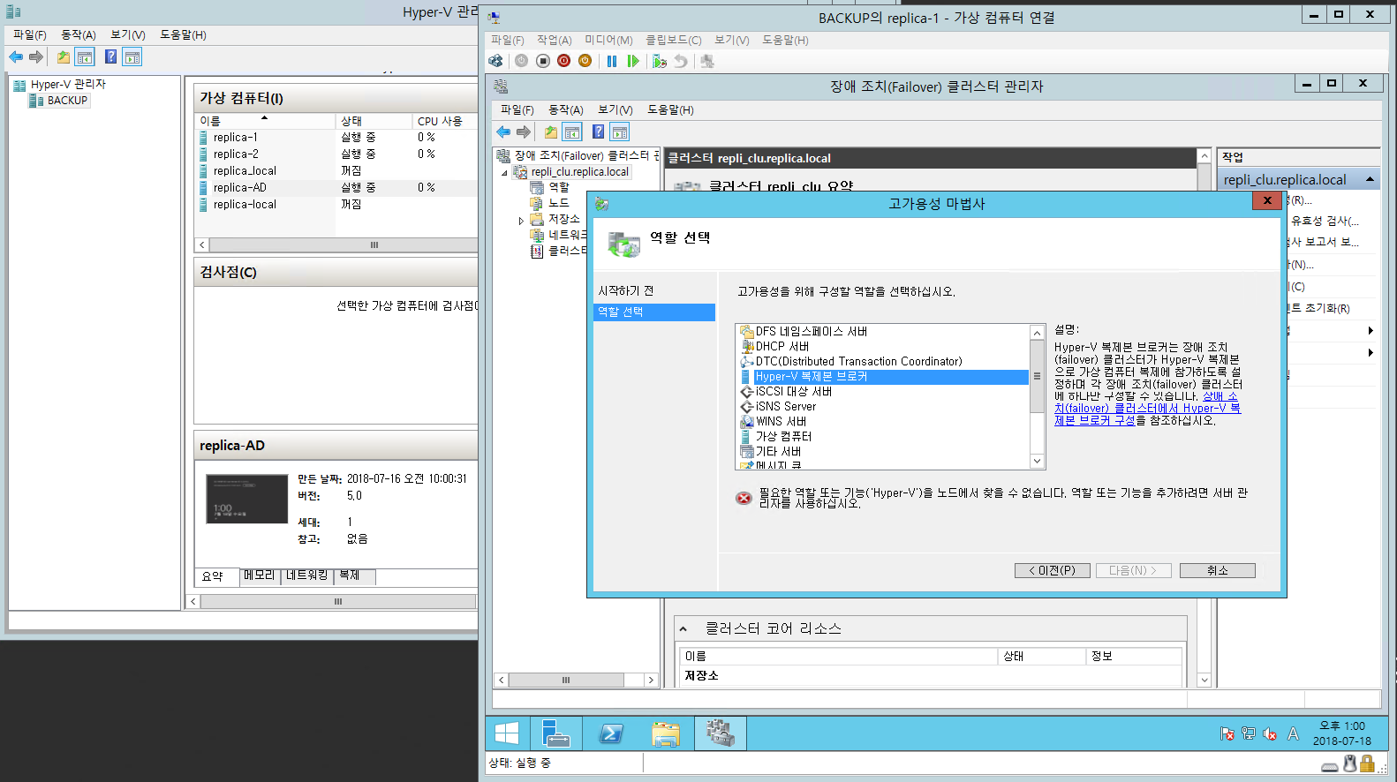1397x782 pixels.
Task: Select iSCSI 대상 서버 role in the list
Action: [x=793, y=392]
